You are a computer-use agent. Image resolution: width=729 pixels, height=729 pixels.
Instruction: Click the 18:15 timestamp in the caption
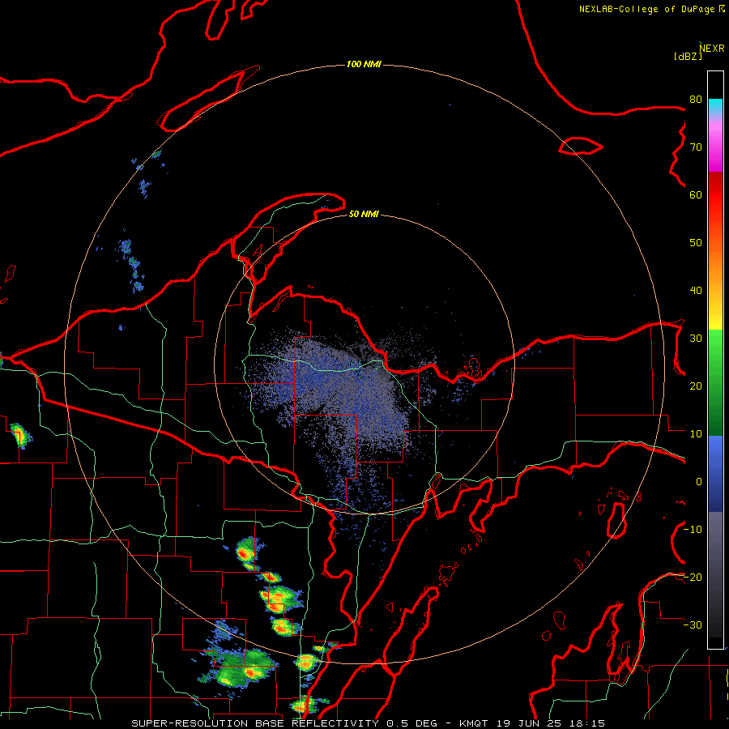click(x=586, y=723)
